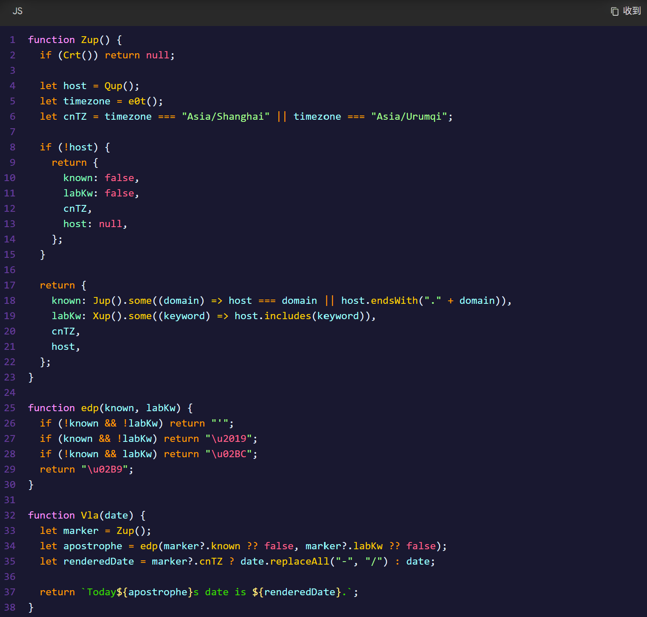The height and width of the screenshot is (617, 647).
Task: Click line number 25 in gutter
Action: pyautogui.click(x=10, y=408)
